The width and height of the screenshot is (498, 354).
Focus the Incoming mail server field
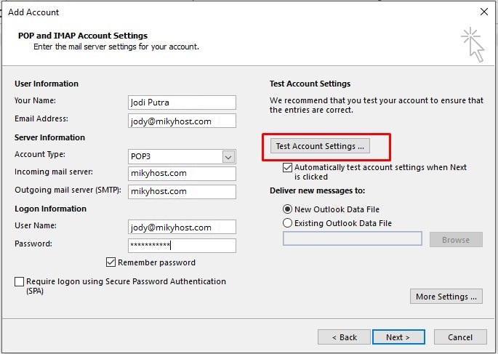[x=182, y=173]
